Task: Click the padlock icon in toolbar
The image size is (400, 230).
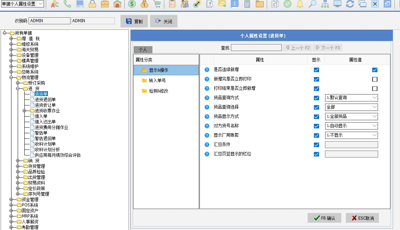Action: [92, 4]
